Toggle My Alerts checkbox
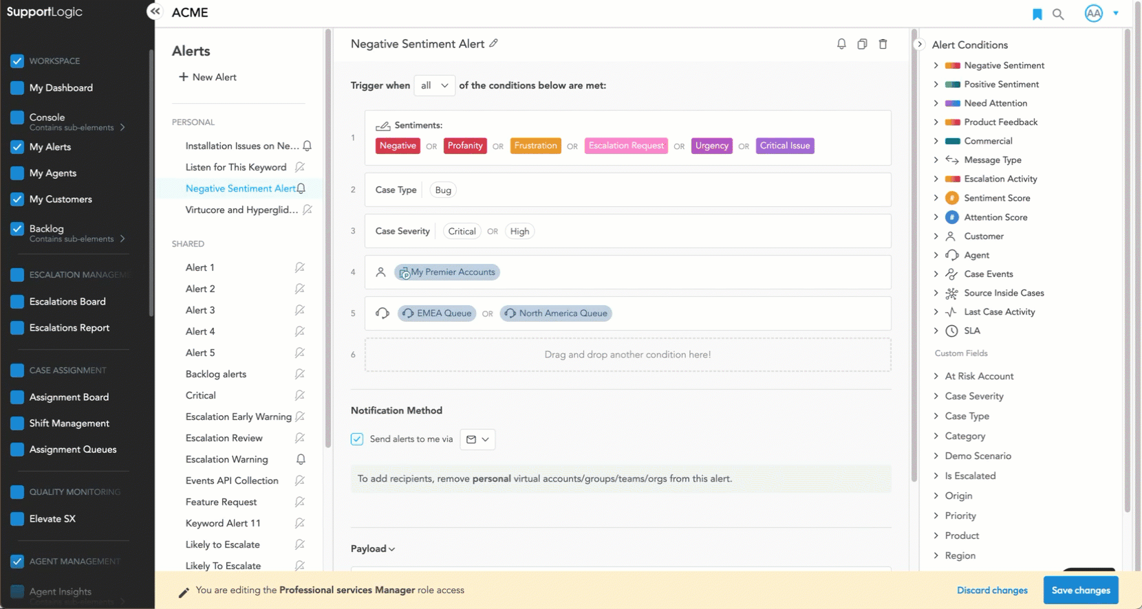This screenshot has width=1142, height=609. coord(17,147)
